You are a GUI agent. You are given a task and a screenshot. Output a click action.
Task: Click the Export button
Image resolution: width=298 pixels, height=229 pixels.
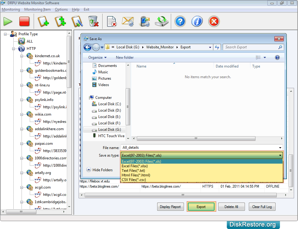tap(201, 207)
